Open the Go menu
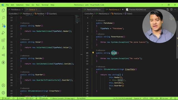The width and height of the screenshot is (178, 100). [x=33, y=5]
